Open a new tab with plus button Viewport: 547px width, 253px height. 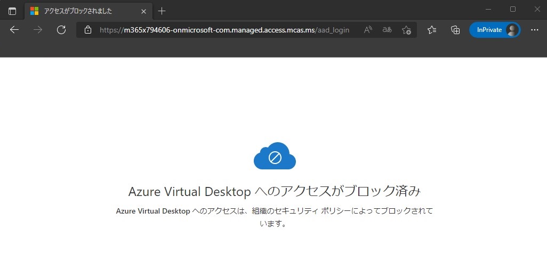[x=162, y=11]
